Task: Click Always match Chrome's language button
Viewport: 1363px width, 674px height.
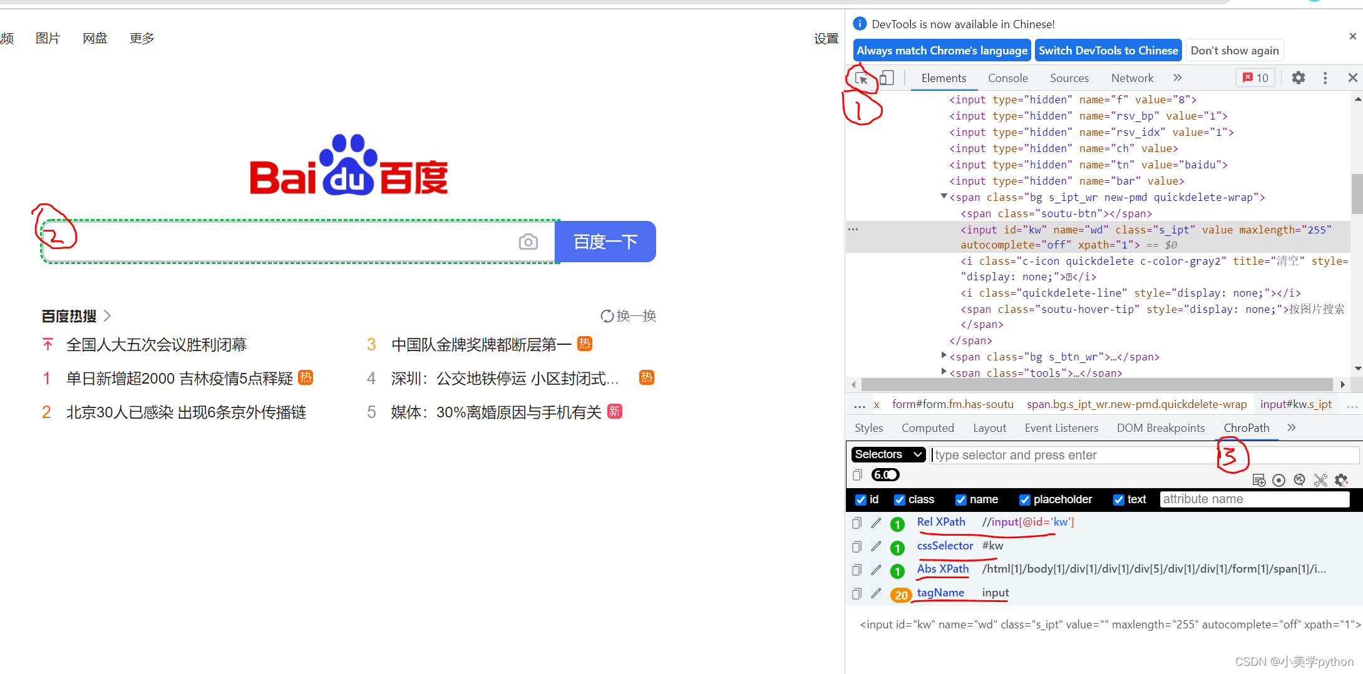Action: tap(942, 51)
